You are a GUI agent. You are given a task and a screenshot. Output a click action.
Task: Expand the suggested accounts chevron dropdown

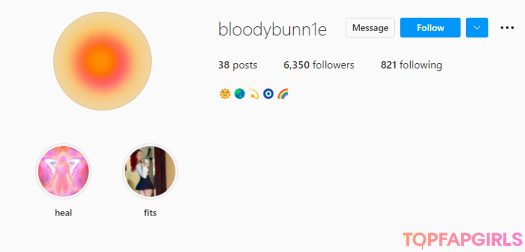point(477,27)
